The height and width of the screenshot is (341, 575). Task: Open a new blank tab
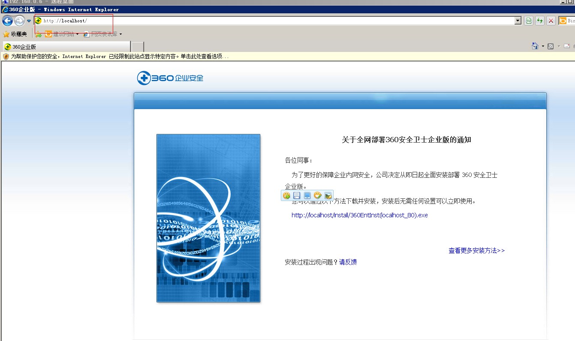coord(137,47)
